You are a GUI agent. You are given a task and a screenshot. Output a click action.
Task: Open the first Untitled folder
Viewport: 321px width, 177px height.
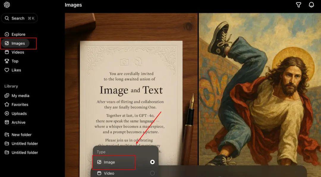click(x=24, y=143)
